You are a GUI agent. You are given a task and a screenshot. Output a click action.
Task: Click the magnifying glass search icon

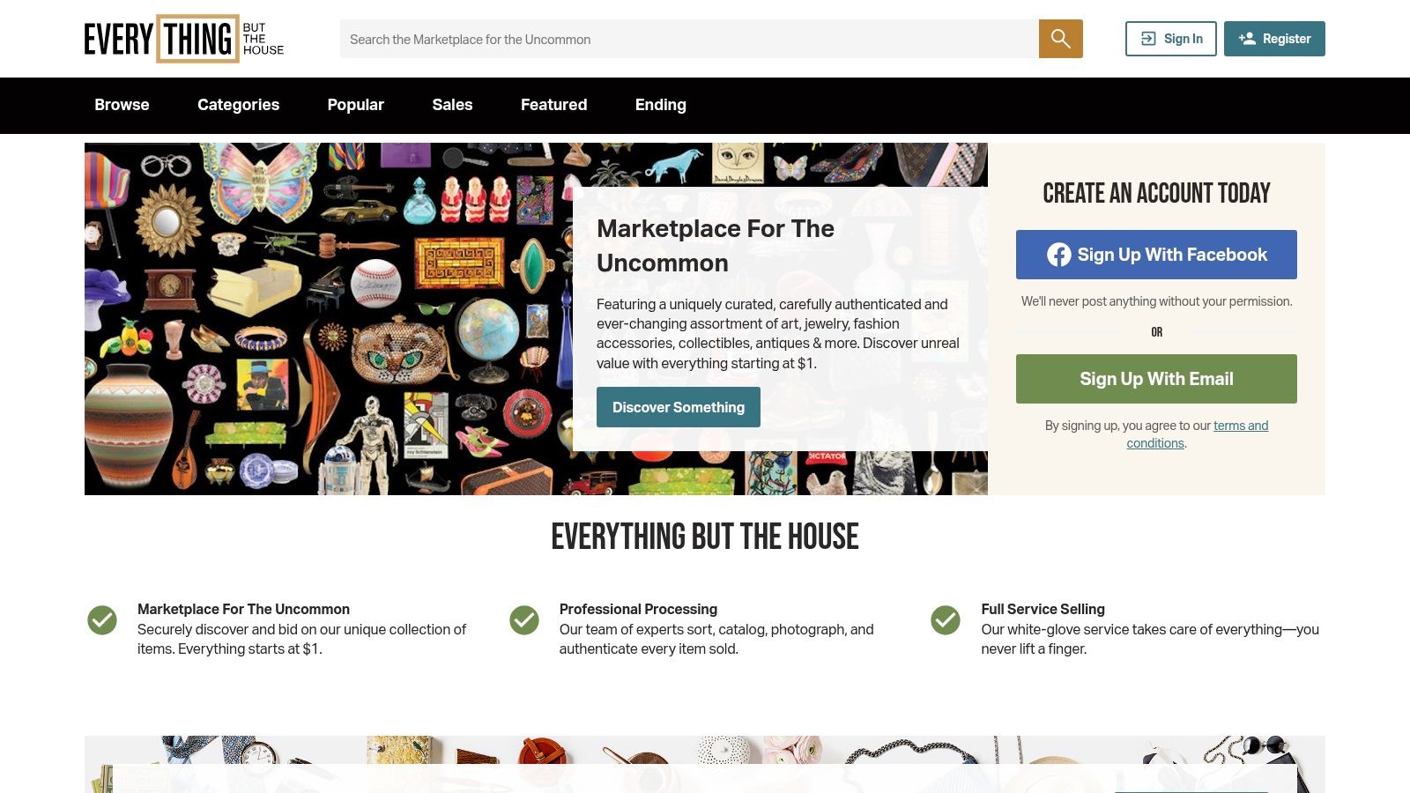[1060, 39]
